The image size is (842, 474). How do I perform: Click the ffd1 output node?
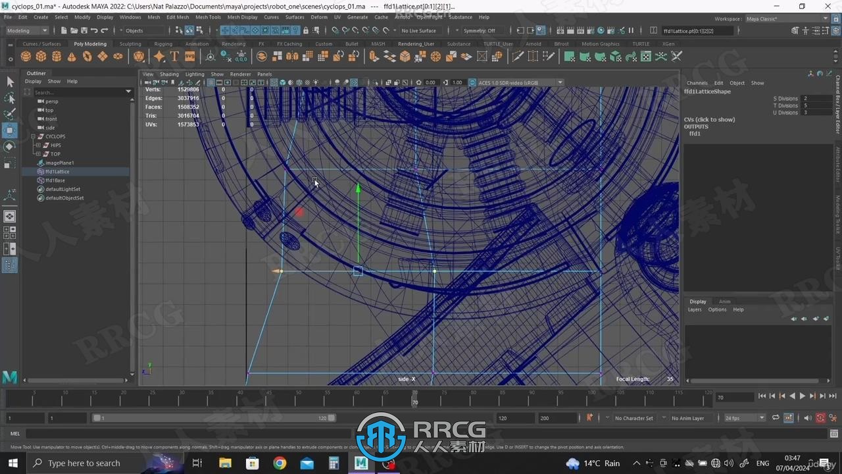(x=695, y=134)
